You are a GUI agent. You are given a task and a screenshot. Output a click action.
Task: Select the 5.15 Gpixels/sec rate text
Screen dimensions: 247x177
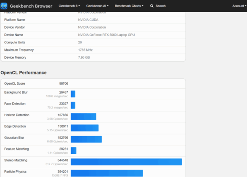coord(58,130)
